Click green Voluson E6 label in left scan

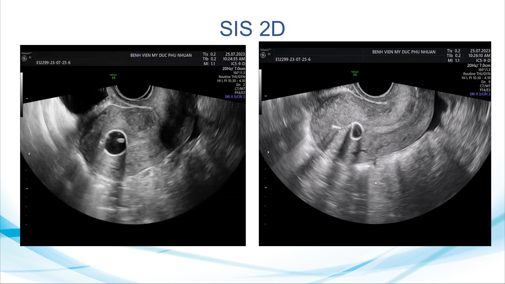coord(114,76)
